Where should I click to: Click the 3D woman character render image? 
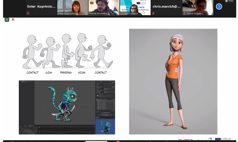tap(173, 81)
